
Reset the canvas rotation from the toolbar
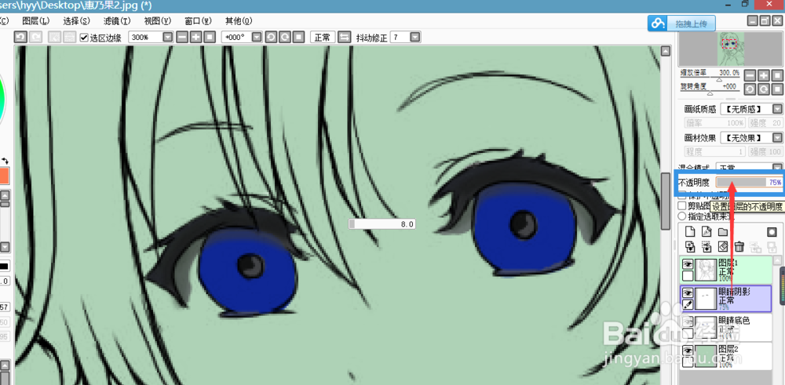tap(298, 38)
